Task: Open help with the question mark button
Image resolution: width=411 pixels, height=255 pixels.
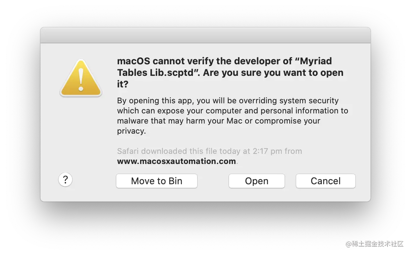Action: (65, 180)
